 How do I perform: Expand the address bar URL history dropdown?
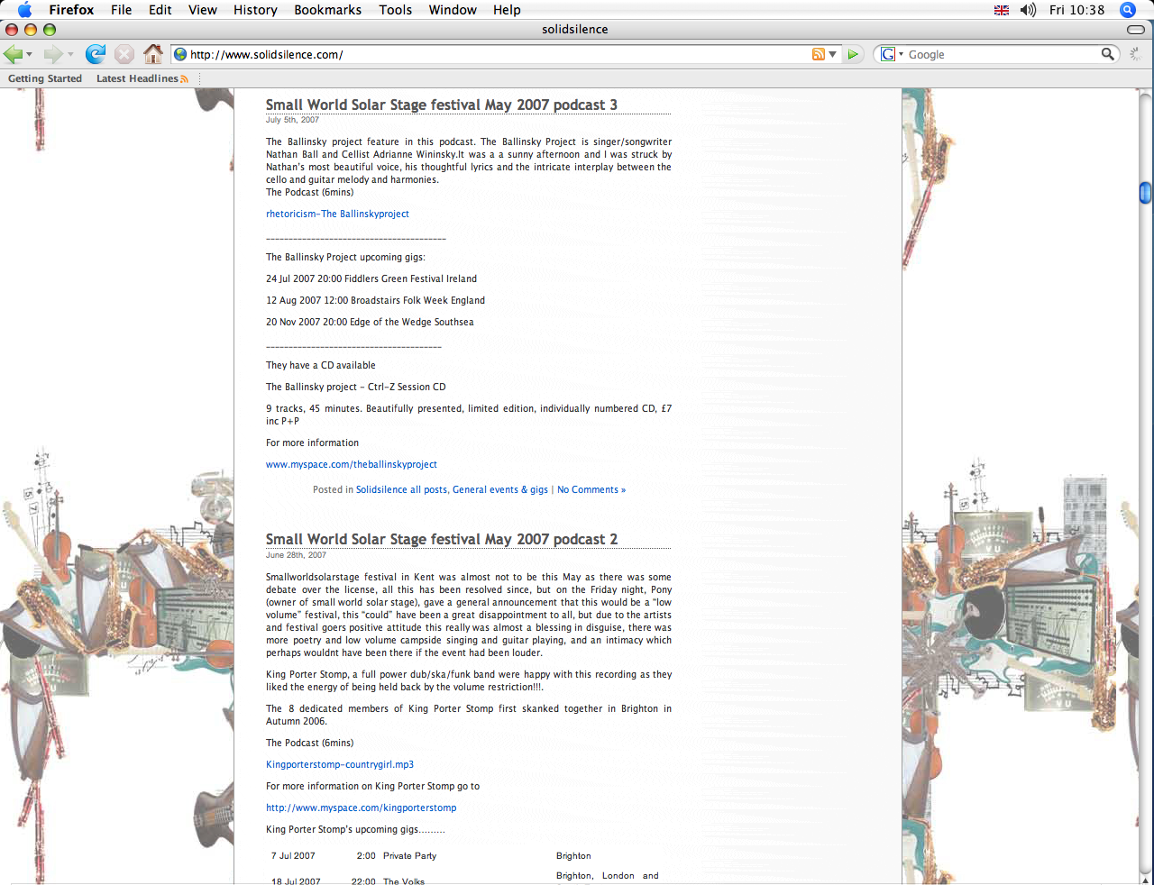click(x=833, y=54)
